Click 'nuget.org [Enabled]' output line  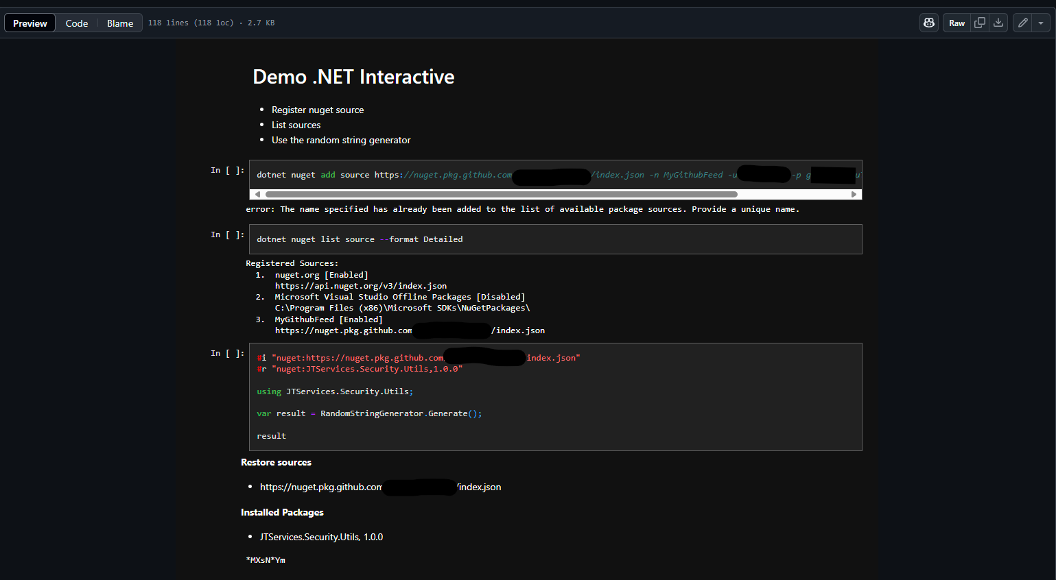(321, 275)
